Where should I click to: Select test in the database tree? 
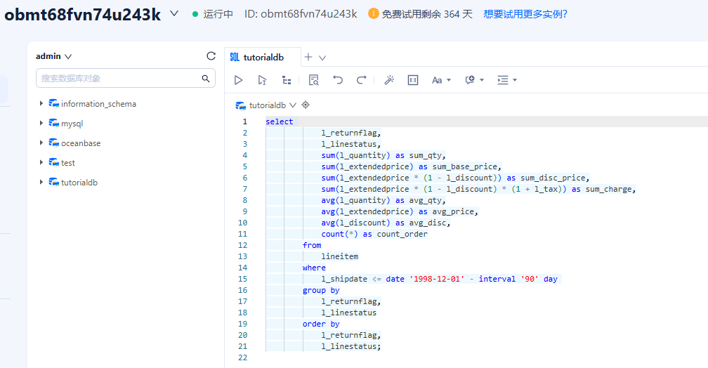(67, 163)
